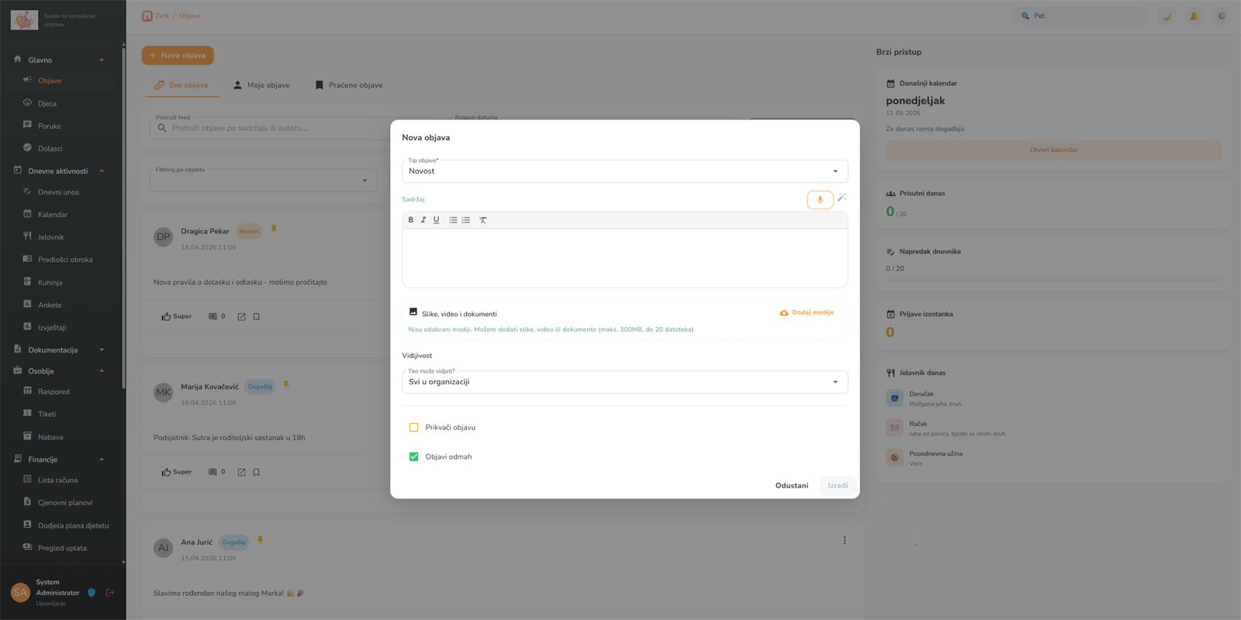The height and width of the screenshot is (620, 1241).
Task: Open Djeca in the sidebar
Action: coord(47,103)
